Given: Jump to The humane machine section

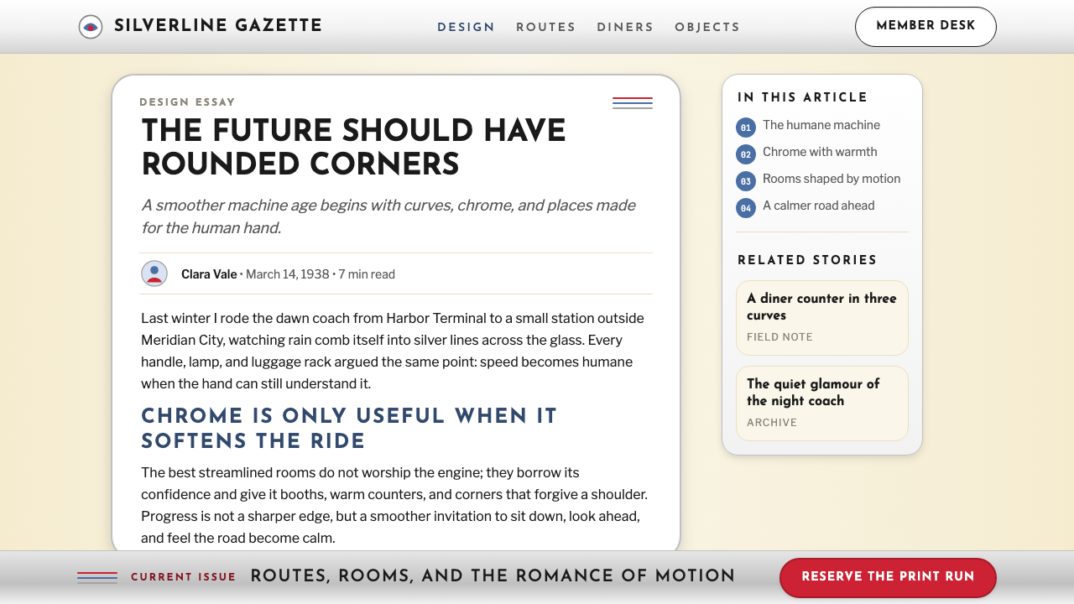Looking at the screenshot, I should click(821, 125).
